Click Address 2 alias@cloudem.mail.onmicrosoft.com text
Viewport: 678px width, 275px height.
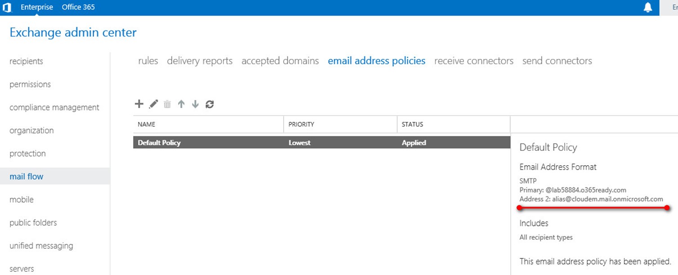(x=591, y=199)
